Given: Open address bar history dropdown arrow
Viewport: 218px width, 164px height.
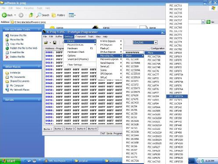Looking at the screenshot, I should pos(203,22).
